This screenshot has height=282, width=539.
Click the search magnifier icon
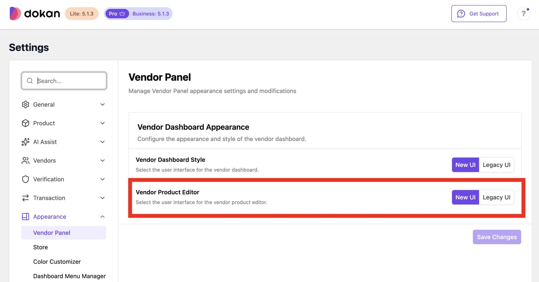[x=30, y=81]
